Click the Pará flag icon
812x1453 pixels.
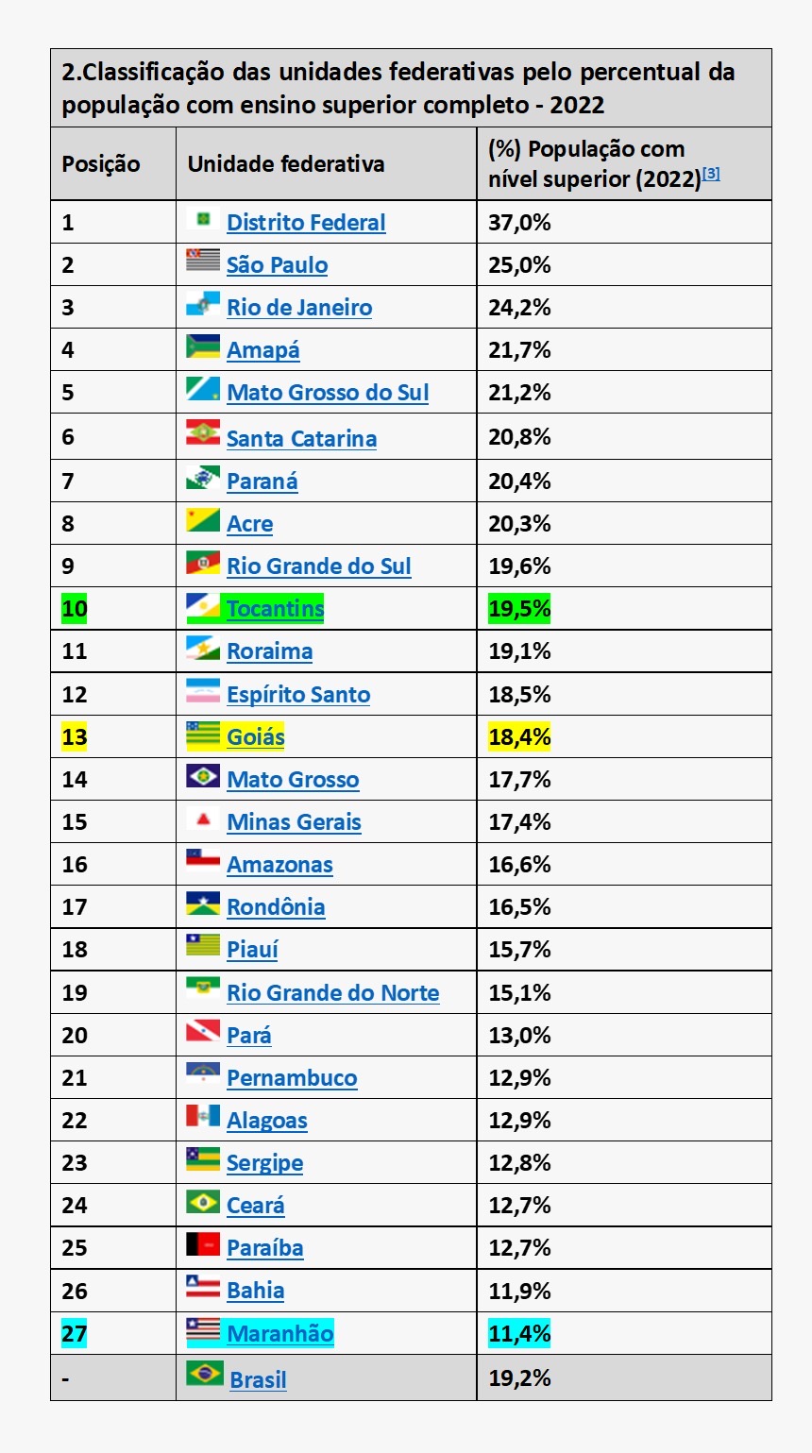(203, 1033)
